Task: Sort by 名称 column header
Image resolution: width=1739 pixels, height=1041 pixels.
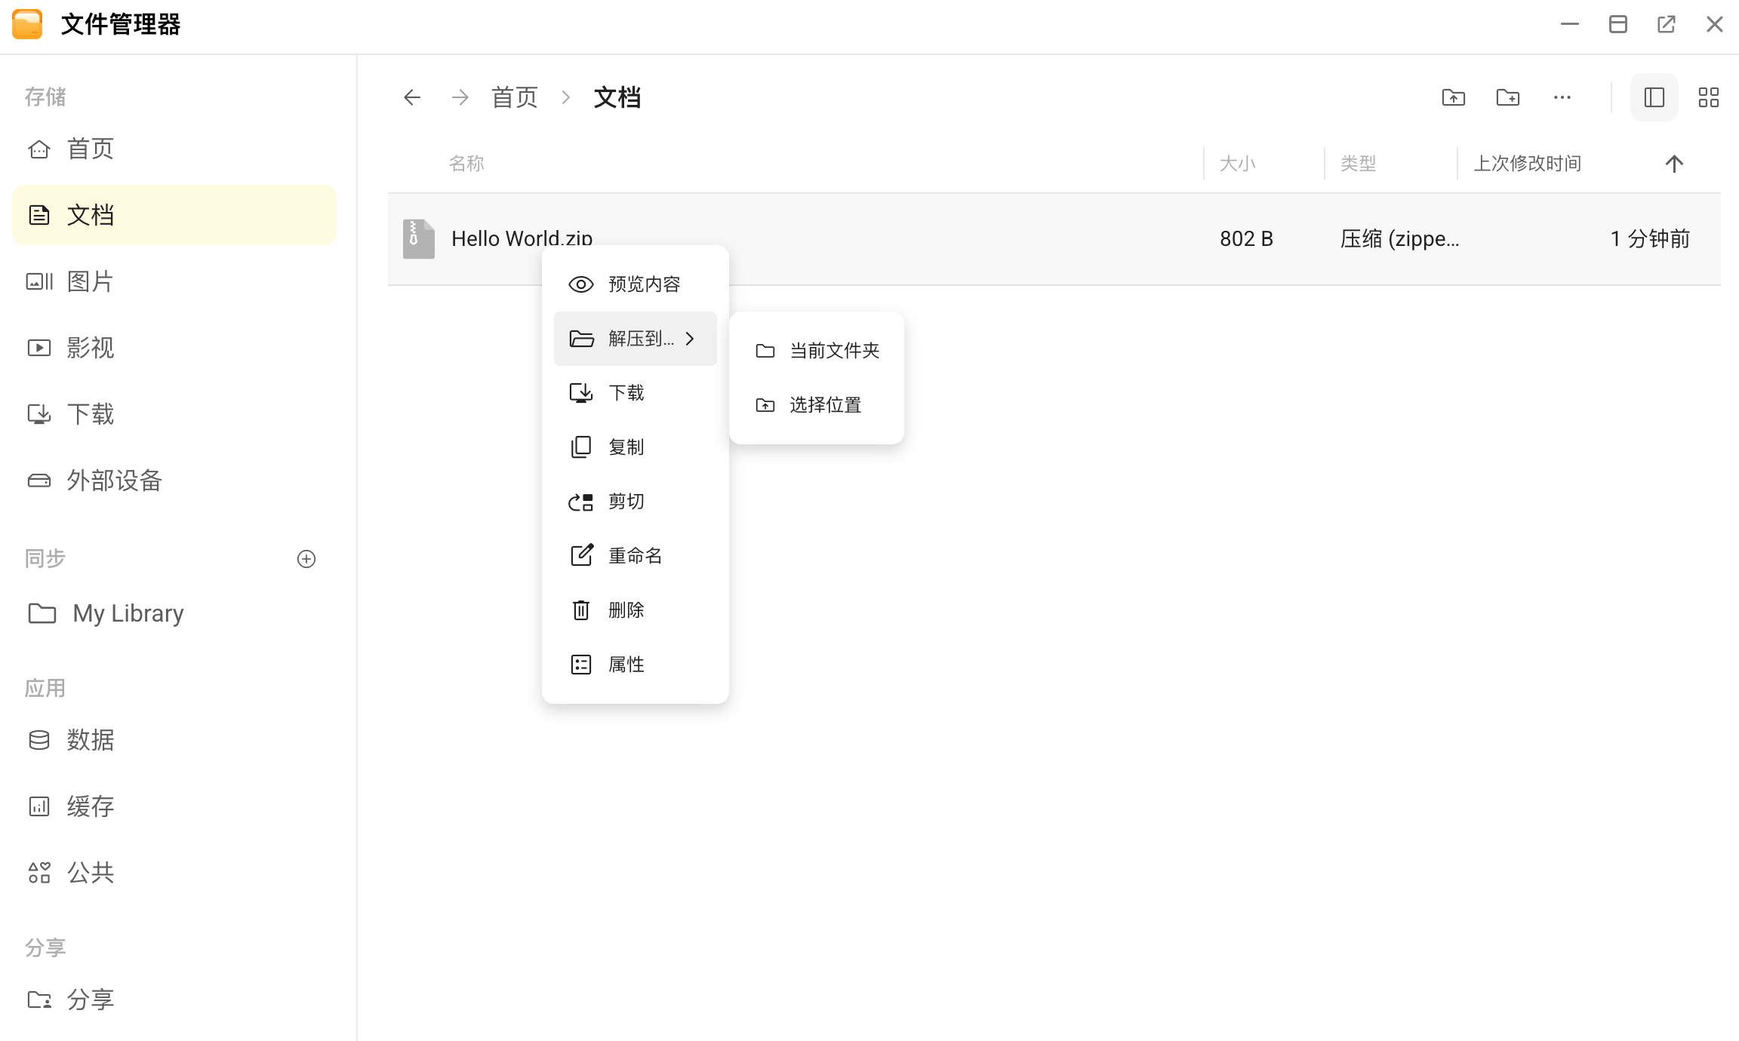Action: [466, 164]
